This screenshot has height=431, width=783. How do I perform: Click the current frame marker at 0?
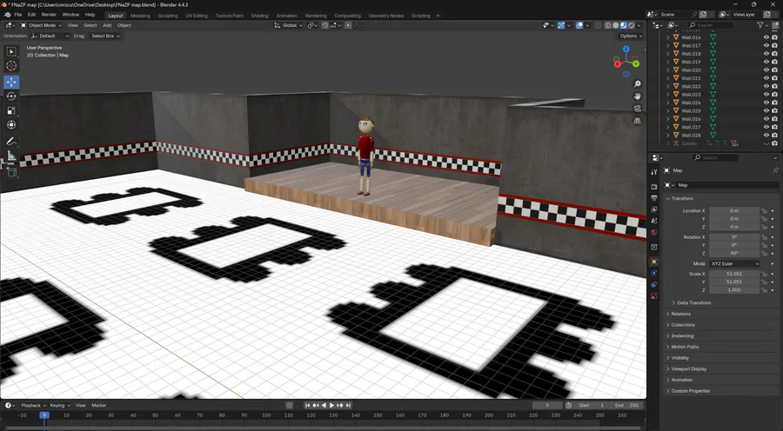tap(44, 415)
